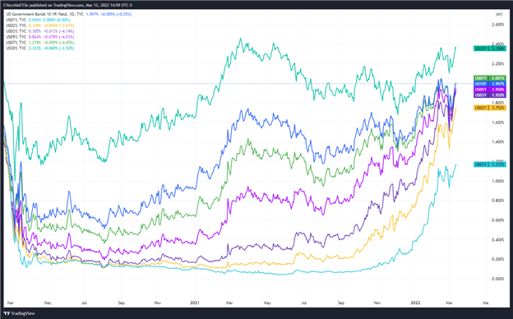Open the 'pct' price scale unit selector
The image size is (513, 319).
coord(499,14)
